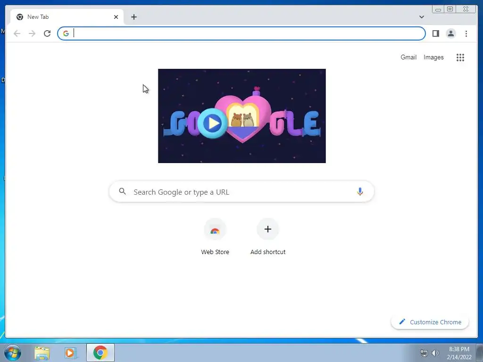The width and height of the screenshot is (483, 362).
Task: Reload the current page
Action: [47, 33]
